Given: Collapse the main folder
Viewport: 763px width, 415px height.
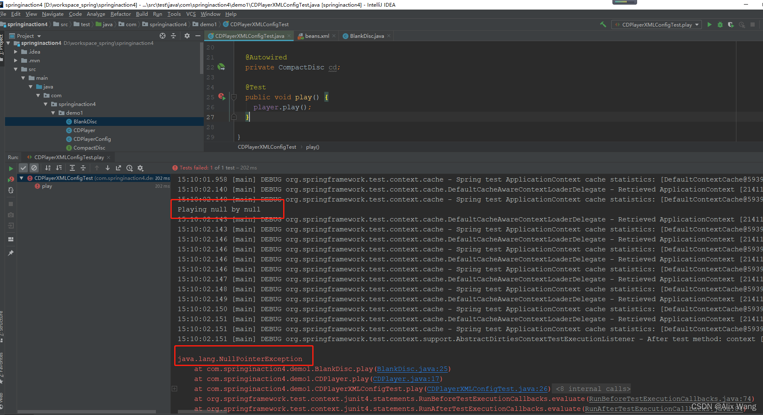Looking at the screenshot, I should (x=23, y=78).
